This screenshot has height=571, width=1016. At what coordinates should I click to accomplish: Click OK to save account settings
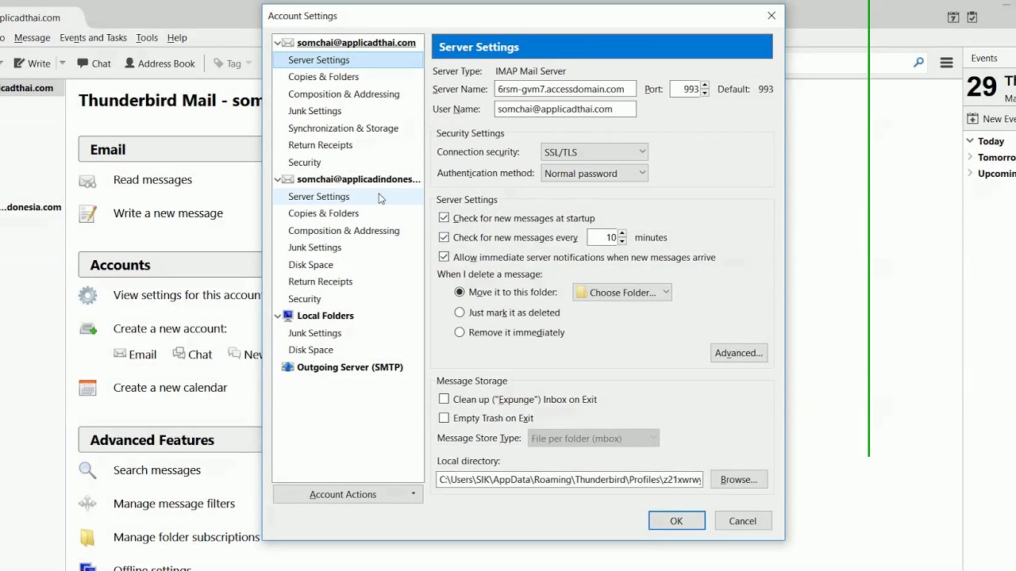click(x=676, y=521)
